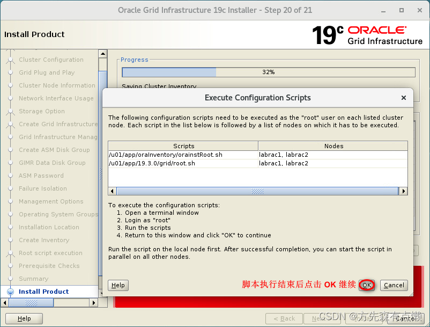Select Network Interface Usage step
The height and width of the screenshot is (327, 430).
pyautogui.click(x=56, y=98)
